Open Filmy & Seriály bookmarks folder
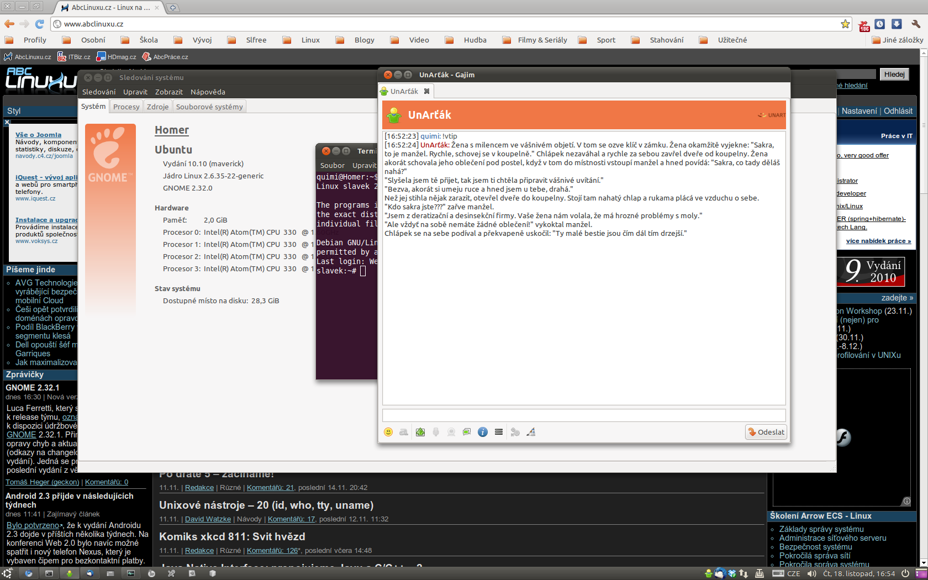Image resolution: width=928 pixels, height=580 pixels. [535, 40]
